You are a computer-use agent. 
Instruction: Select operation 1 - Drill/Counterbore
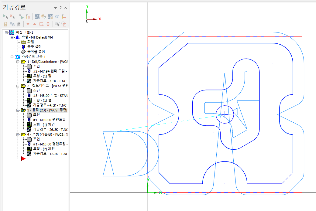47,62
